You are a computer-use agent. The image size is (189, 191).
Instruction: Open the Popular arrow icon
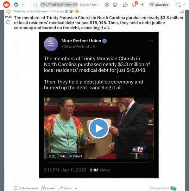pos(107,5)
